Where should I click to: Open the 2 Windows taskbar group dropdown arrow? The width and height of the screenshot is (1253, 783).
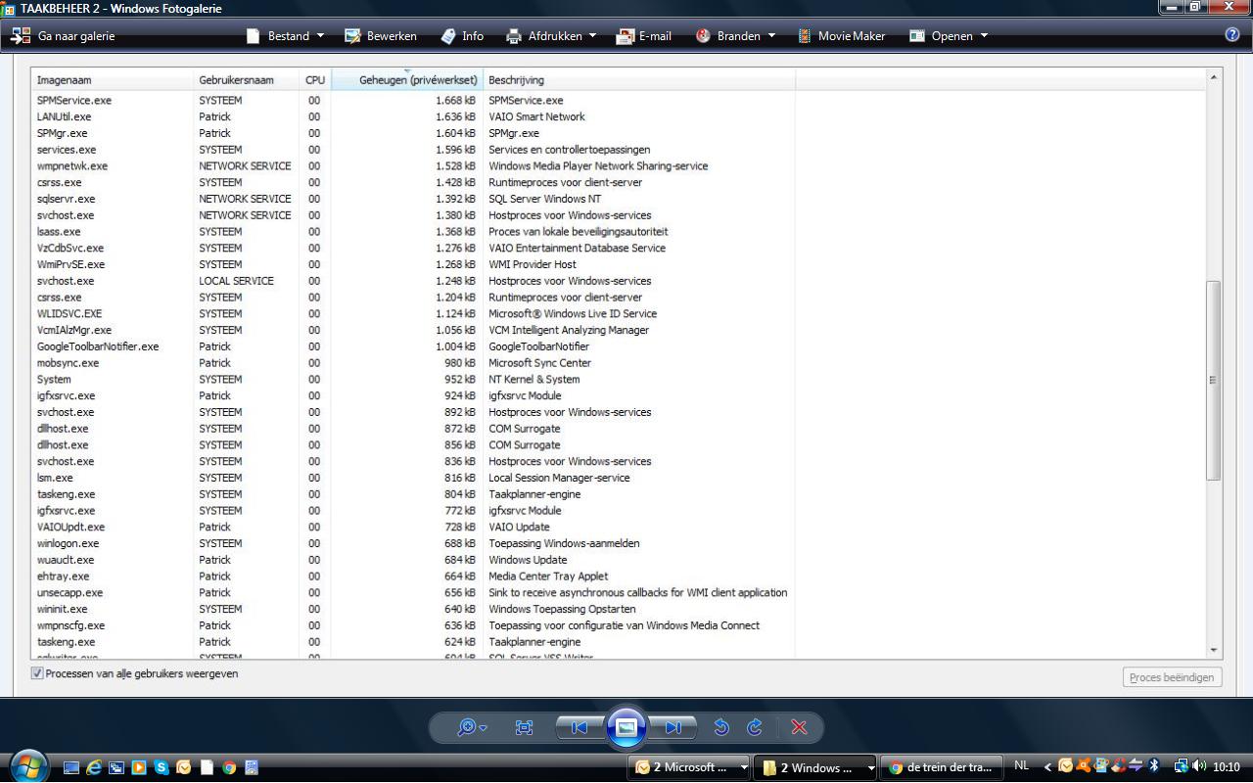pyautogui.click(x=871, y=768)
